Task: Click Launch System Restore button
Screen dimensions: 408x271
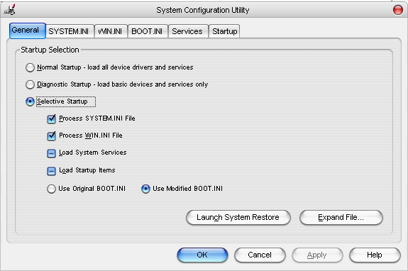Action: (x=238, y=217)
